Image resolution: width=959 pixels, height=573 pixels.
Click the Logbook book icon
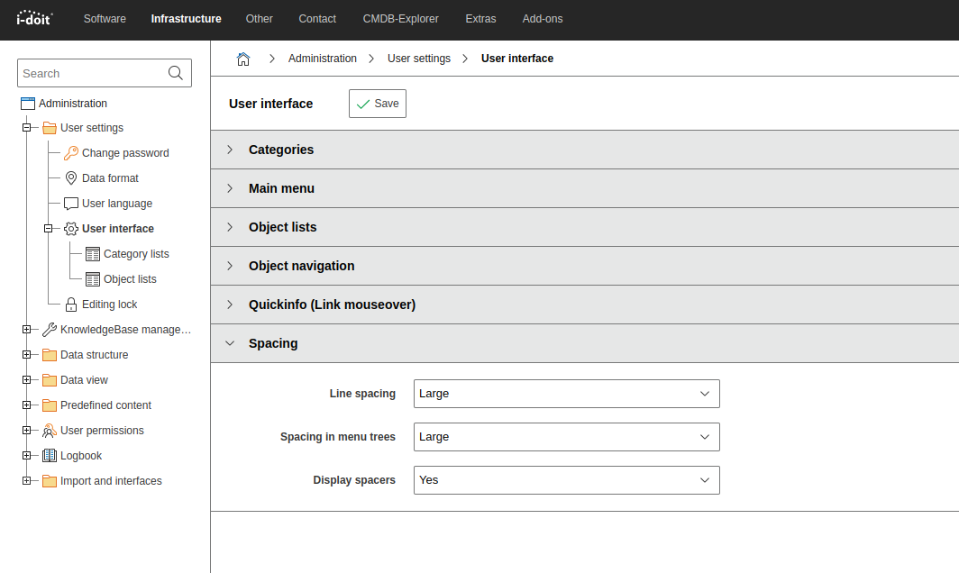[x=50, y=456]
